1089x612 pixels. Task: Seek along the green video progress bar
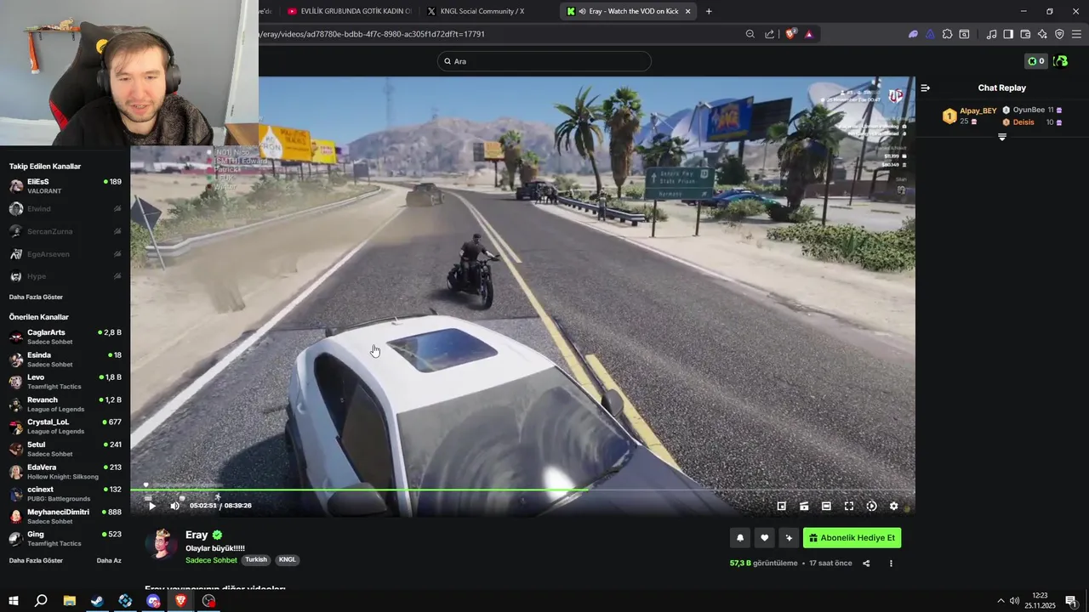[x=522, y=490]
